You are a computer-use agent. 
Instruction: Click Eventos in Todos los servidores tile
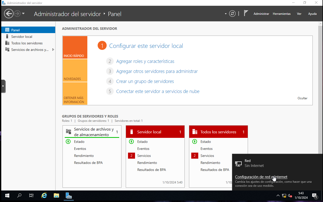(207, 149)
